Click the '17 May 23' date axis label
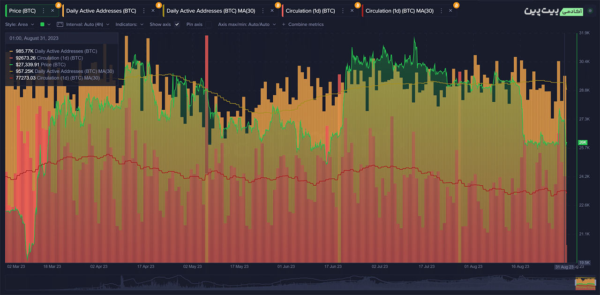This screenshot has width=600, height=295. [239, 266]
